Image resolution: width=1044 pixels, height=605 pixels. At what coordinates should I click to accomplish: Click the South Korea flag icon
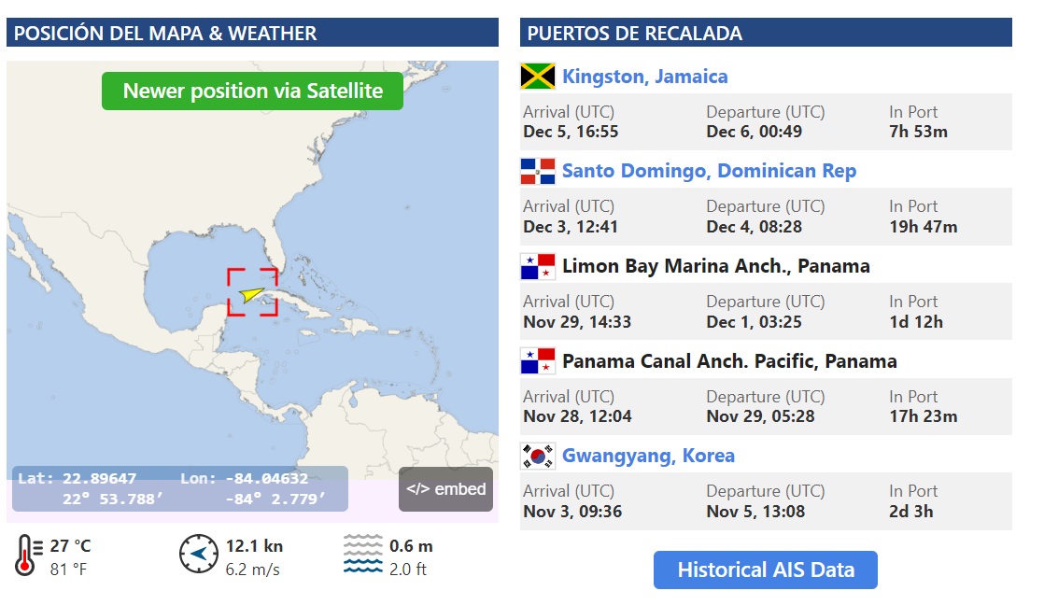[538, 456]
